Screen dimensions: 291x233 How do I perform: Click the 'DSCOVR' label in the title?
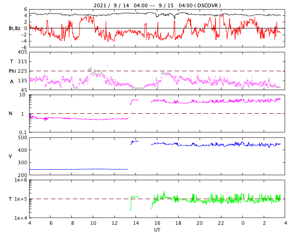click(207, 5)
